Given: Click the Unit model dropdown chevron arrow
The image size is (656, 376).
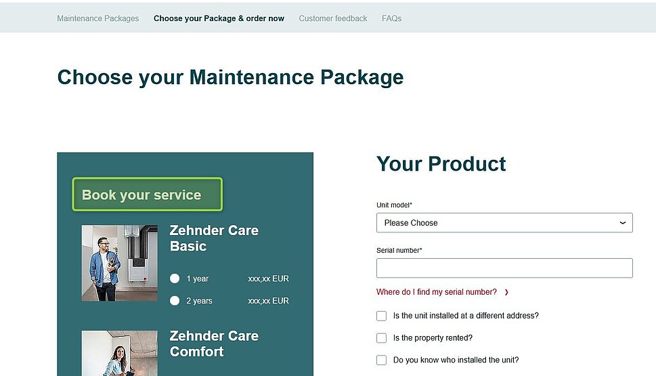Looking at the screenshot, I should click(x=623, y=223).
